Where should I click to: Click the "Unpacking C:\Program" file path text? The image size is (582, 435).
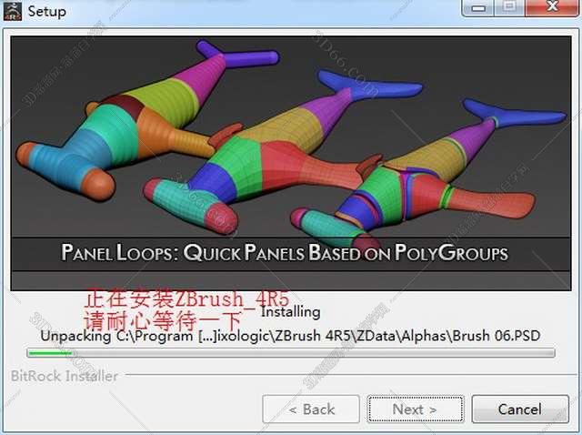(290, 336)
